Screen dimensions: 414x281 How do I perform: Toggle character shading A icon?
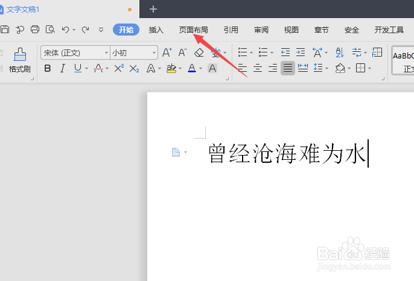pyautogui.click(x=212, y=68)
